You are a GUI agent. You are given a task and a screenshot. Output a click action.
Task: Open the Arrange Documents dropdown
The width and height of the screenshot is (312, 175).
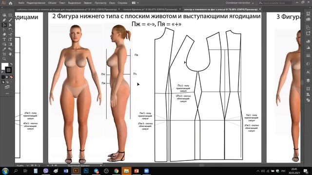136,3
